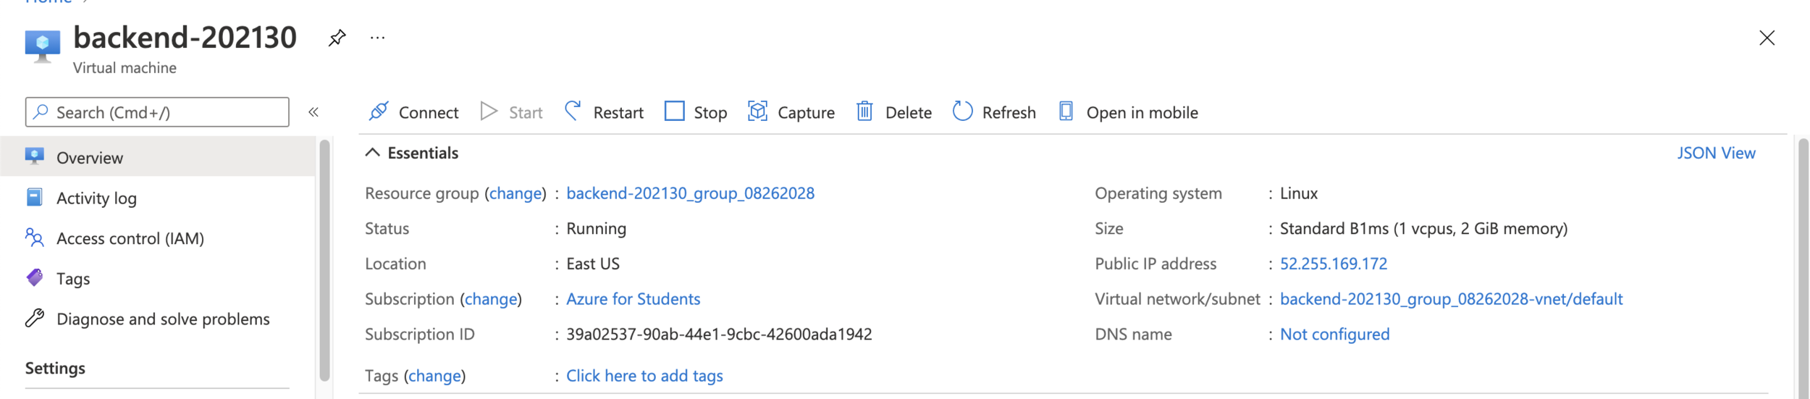Viewport: 1810px width, 399px height.
Task: Collapse the sidebar with double chevron
Action: point(313,112)
